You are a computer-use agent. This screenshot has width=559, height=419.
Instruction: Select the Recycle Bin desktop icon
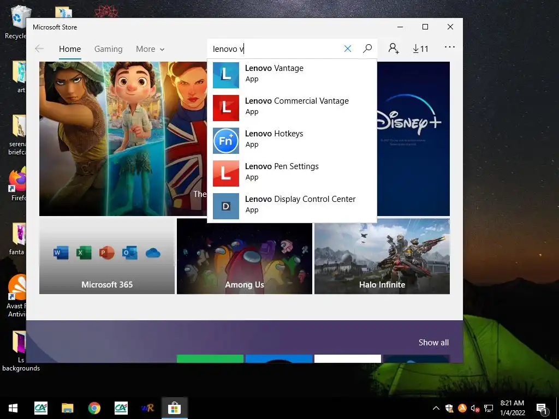16,23
